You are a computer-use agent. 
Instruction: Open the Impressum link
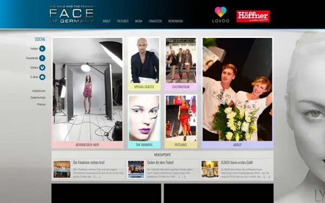point(39,91)
